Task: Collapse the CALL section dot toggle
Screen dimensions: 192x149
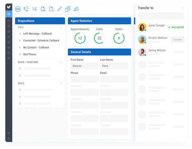Action: [x=61, y=27]
